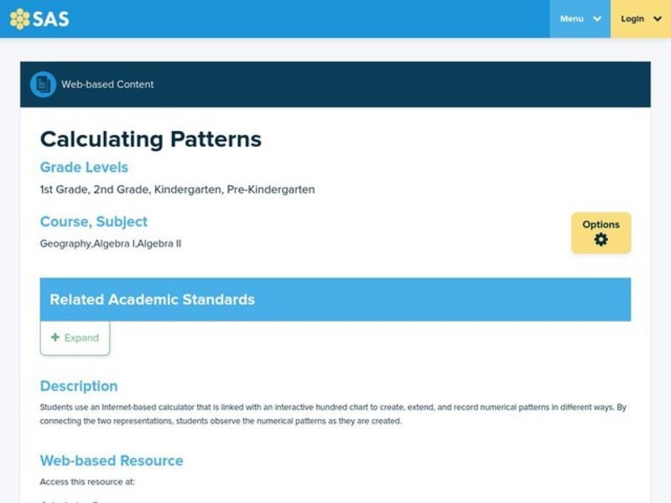Expand the Related Academic Standards section
This screenshot has height=503, width=671.
pos(75,337)
